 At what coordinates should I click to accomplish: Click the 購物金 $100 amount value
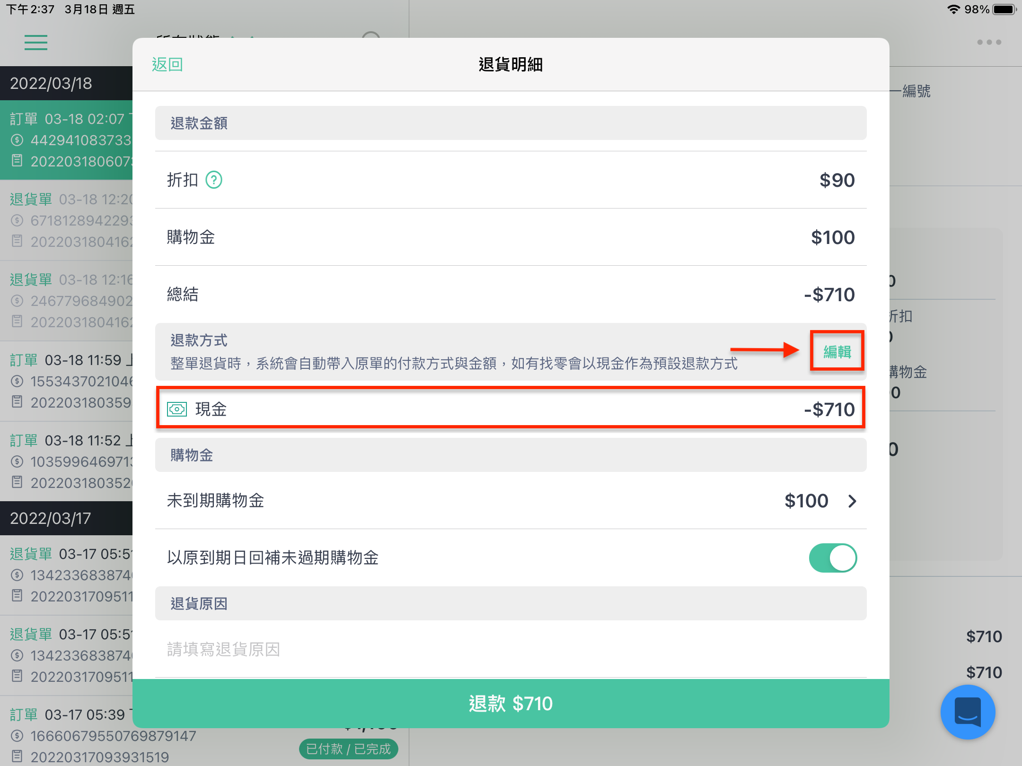point(833,237)
